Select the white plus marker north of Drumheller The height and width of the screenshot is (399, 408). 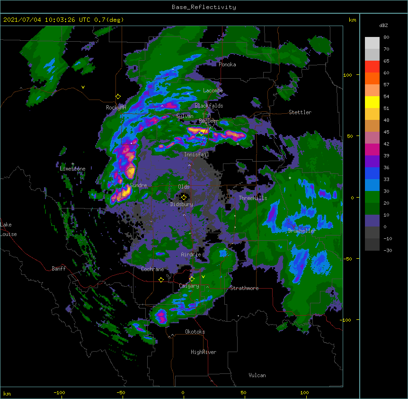click(x=290, y=178)
